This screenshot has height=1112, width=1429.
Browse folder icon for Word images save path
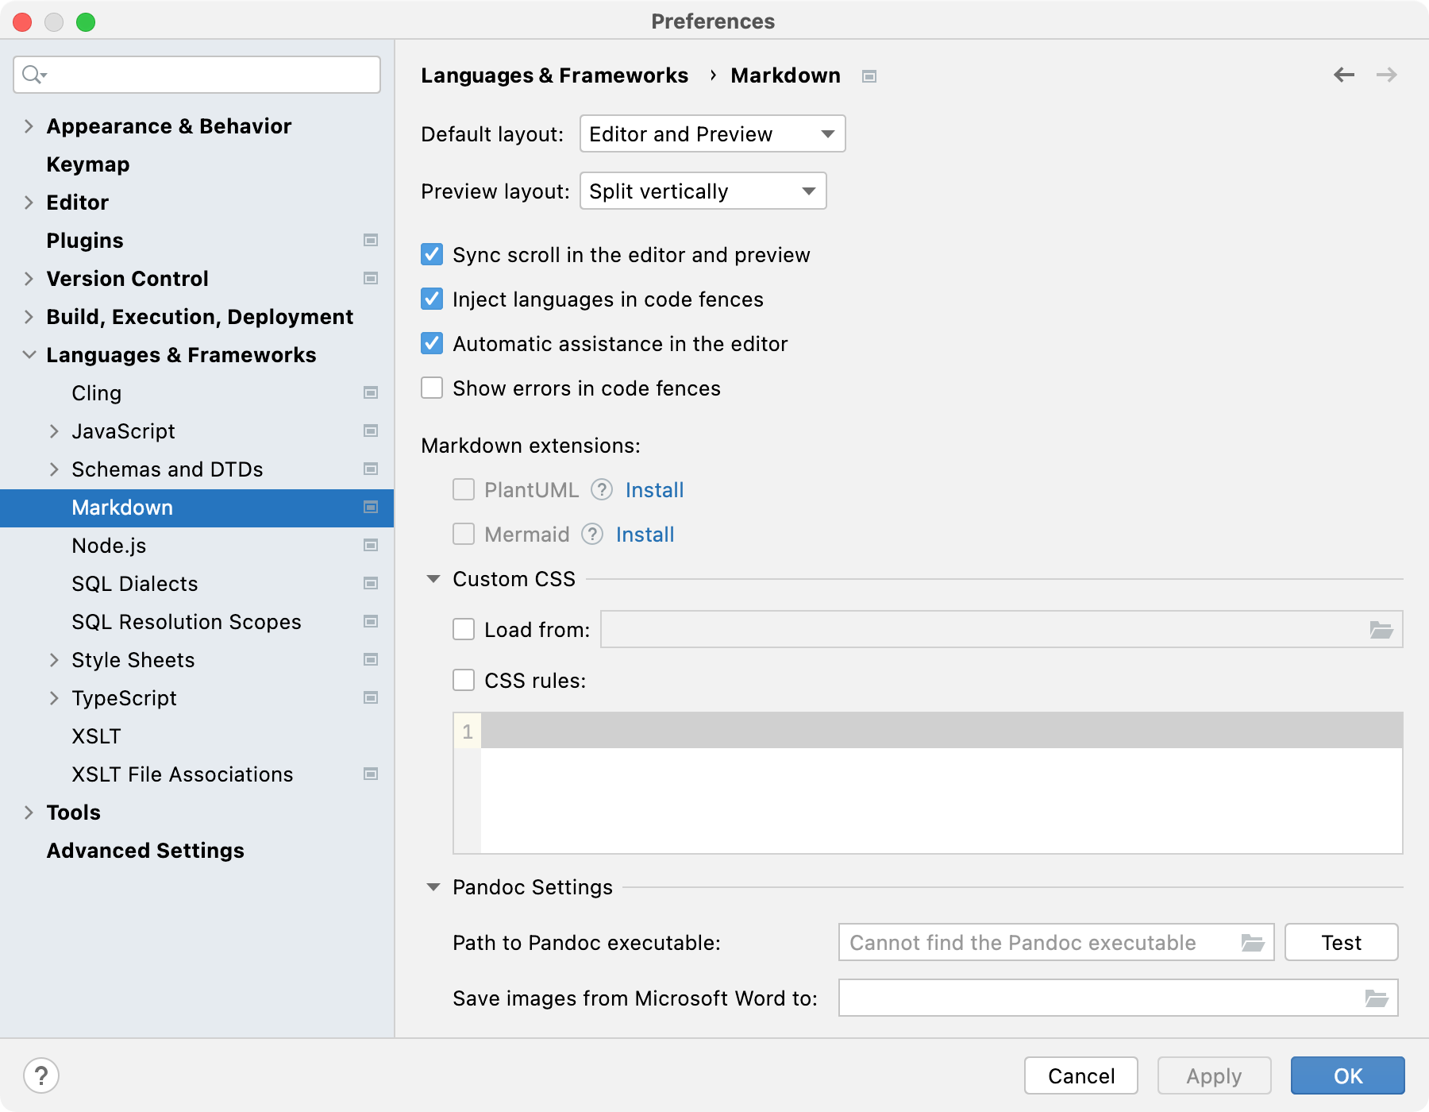[1377, 998]
